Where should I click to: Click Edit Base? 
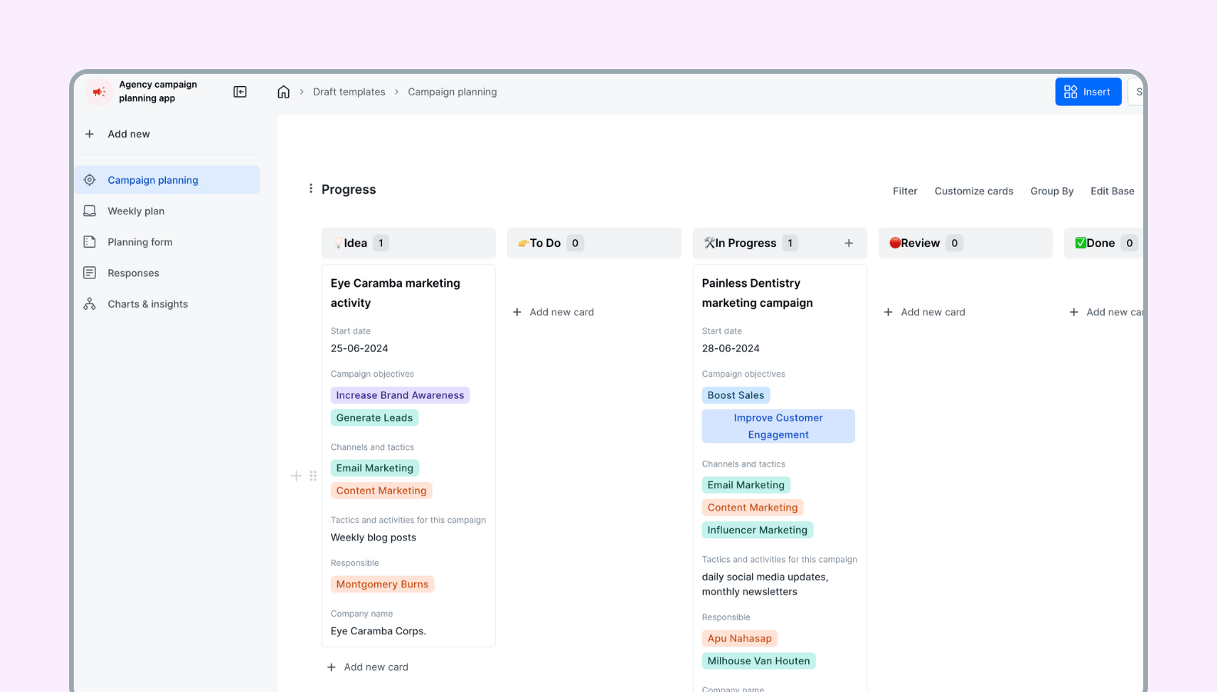coord(1112,191)
